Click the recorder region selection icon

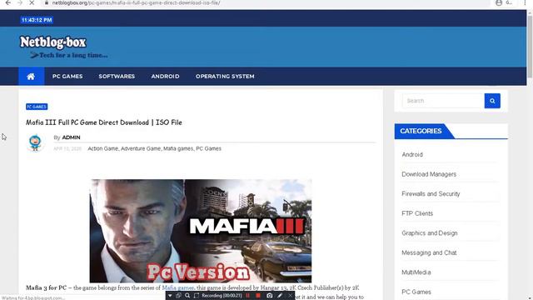tap(197, 296)
